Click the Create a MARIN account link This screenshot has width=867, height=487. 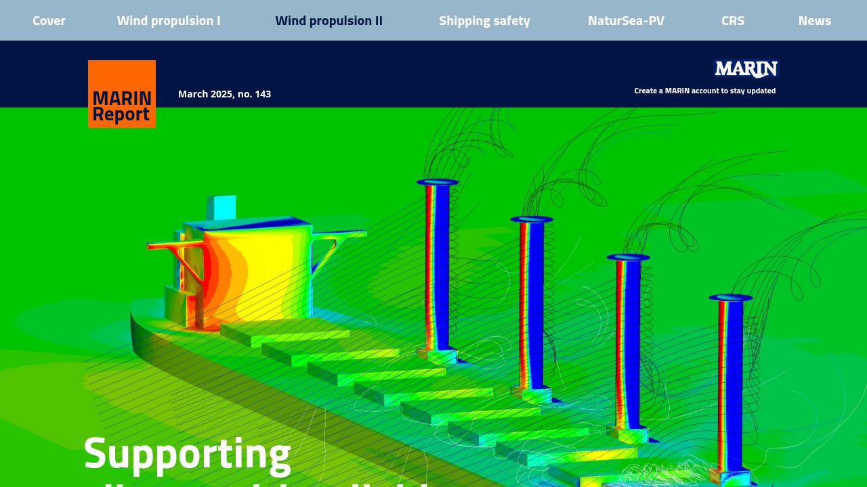pos(705,90)
